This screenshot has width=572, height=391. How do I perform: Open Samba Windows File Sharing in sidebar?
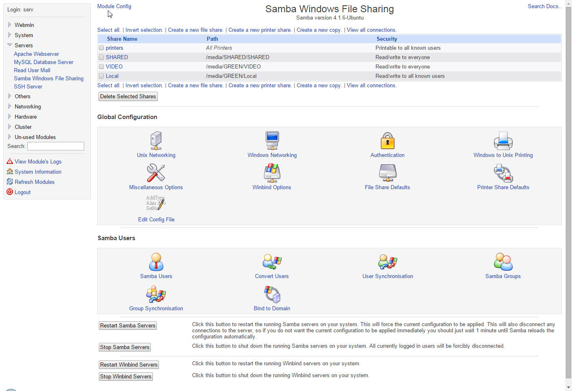(49, 78)
